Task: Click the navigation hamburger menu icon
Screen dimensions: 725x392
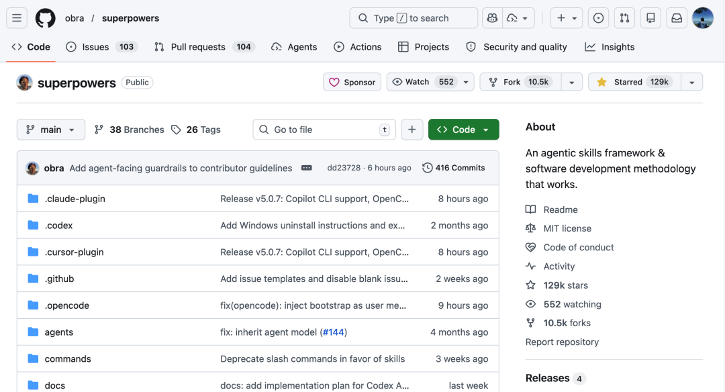Action: tap(17, 18)
